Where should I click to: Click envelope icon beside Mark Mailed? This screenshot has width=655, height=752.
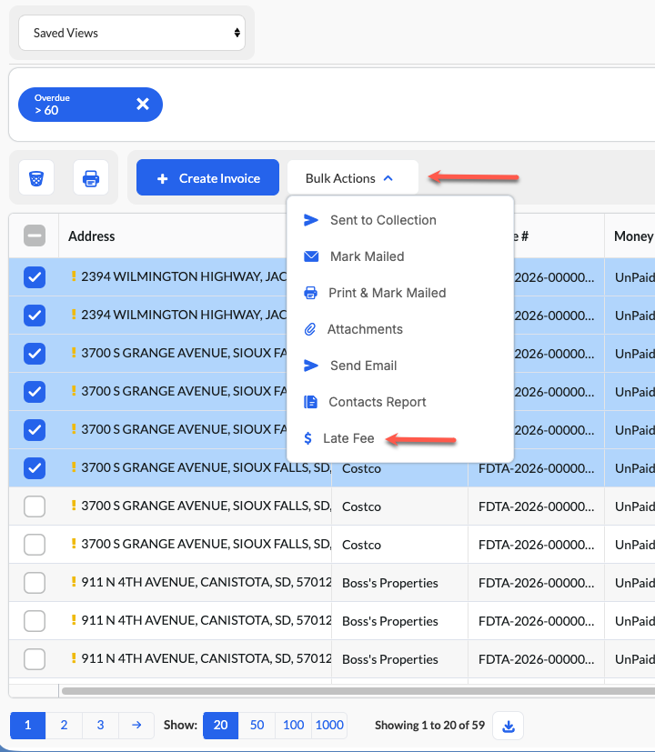point(311,256)
